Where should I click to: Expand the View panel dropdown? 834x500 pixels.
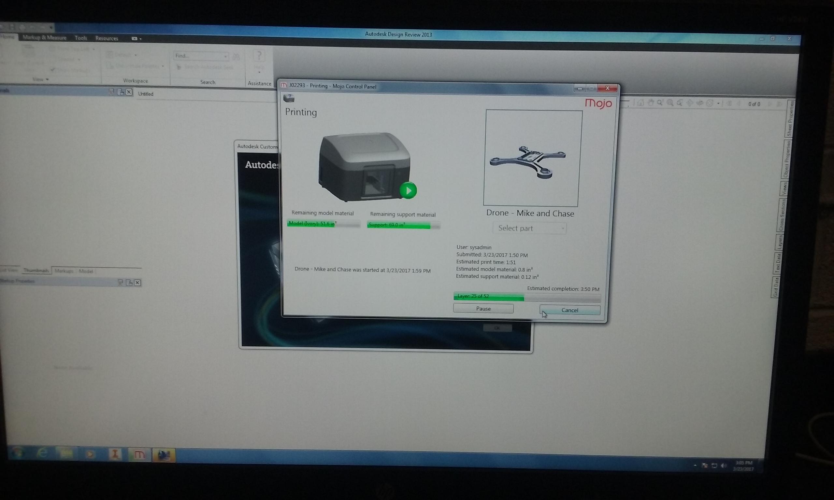[48, 79]
